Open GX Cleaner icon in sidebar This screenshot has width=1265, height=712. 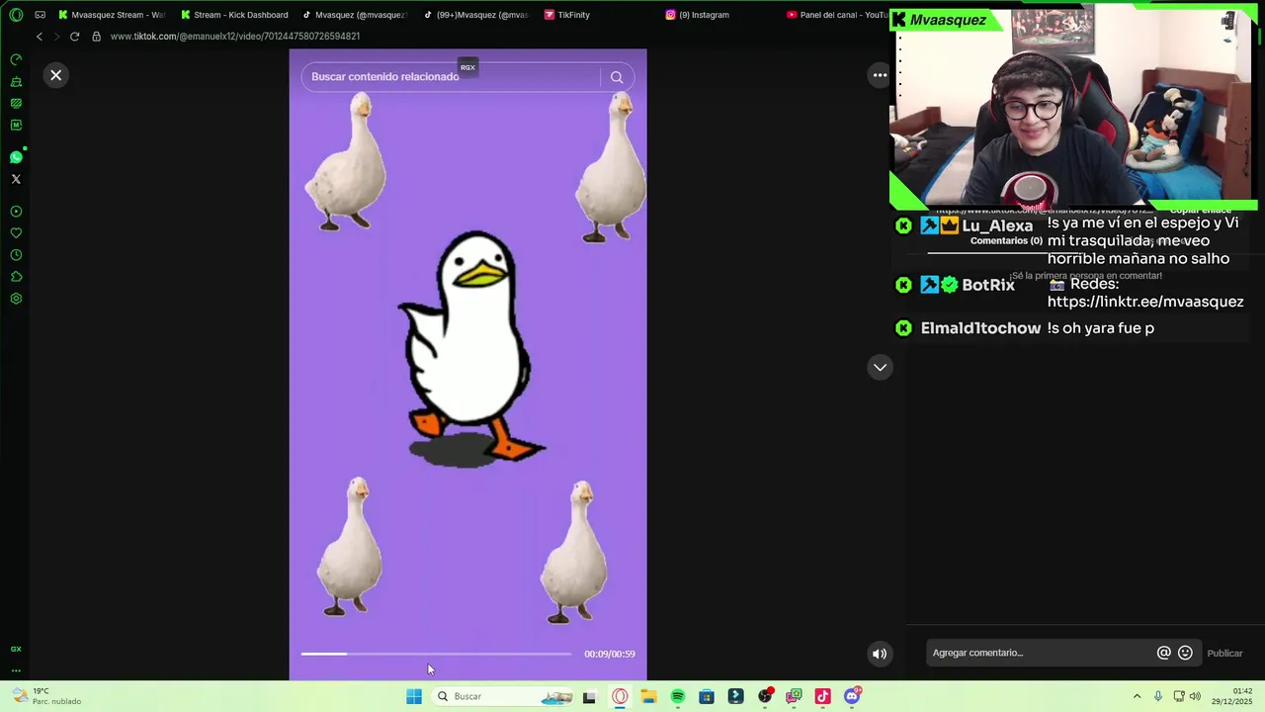coord(16,81)
